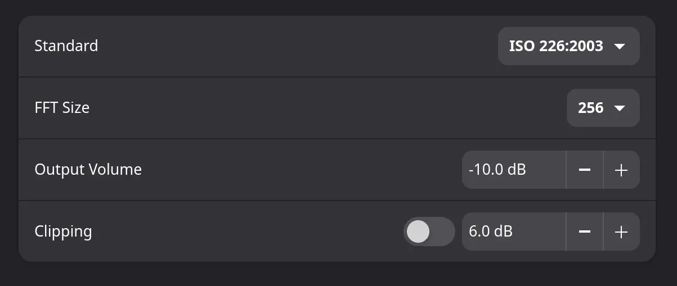Raise the Clipping value using plus
This screenshot has height=286, width=677.
[x=621, y=231]
